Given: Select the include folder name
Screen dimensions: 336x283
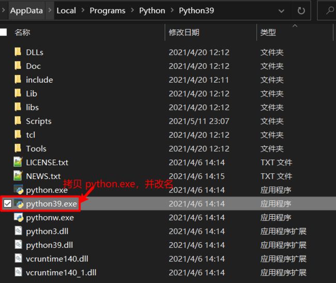Looking at the screenshot, I should pyautogui.click(x=39, y=80).
